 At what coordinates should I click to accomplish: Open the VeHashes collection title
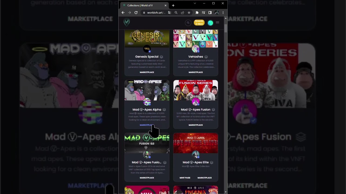196,57
